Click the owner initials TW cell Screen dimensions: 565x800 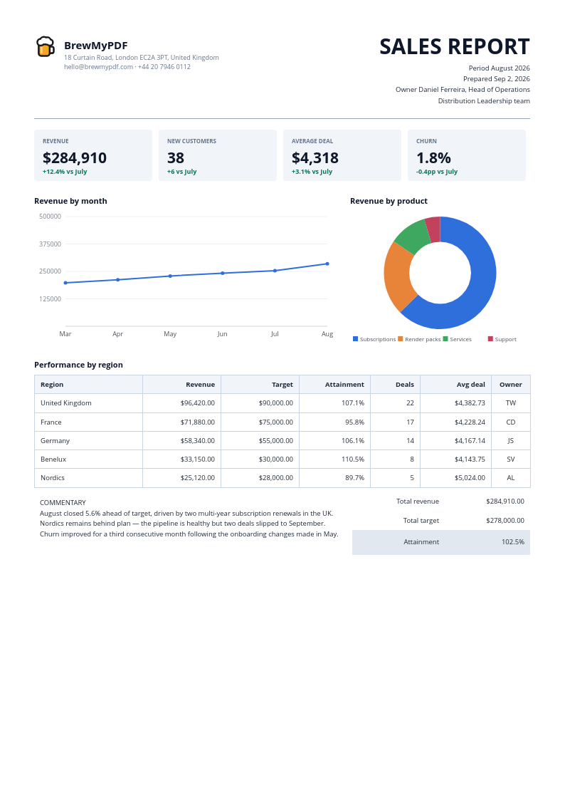[x=511, y=403]
